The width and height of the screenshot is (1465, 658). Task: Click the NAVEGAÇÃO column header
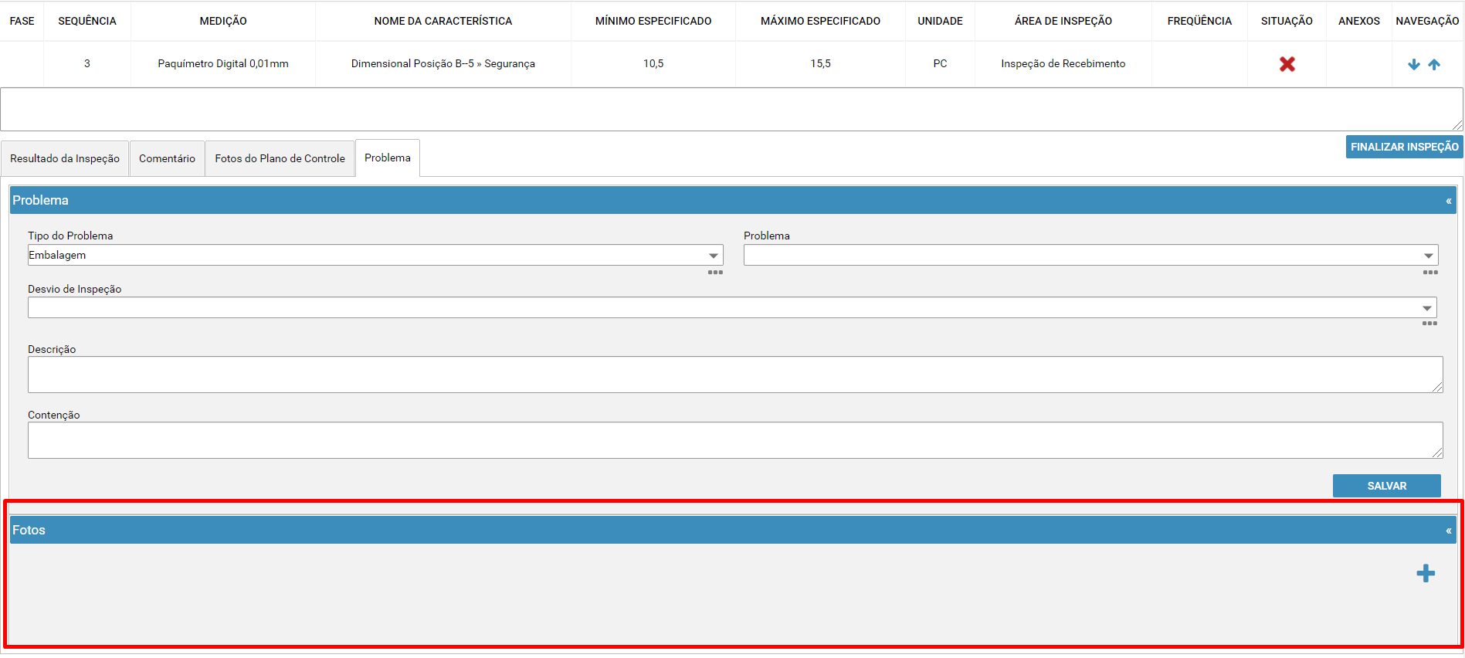click(x=1427, y=21)
